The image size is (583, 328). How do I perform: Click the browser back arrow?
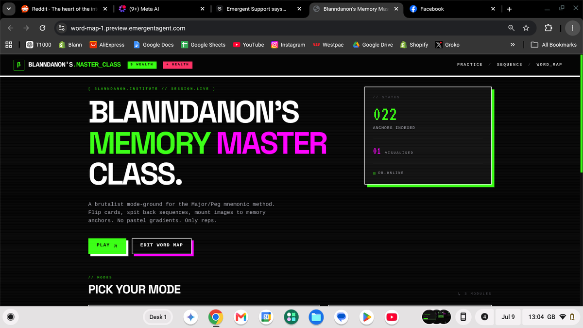pyautogui.click(x=11, y=28)
